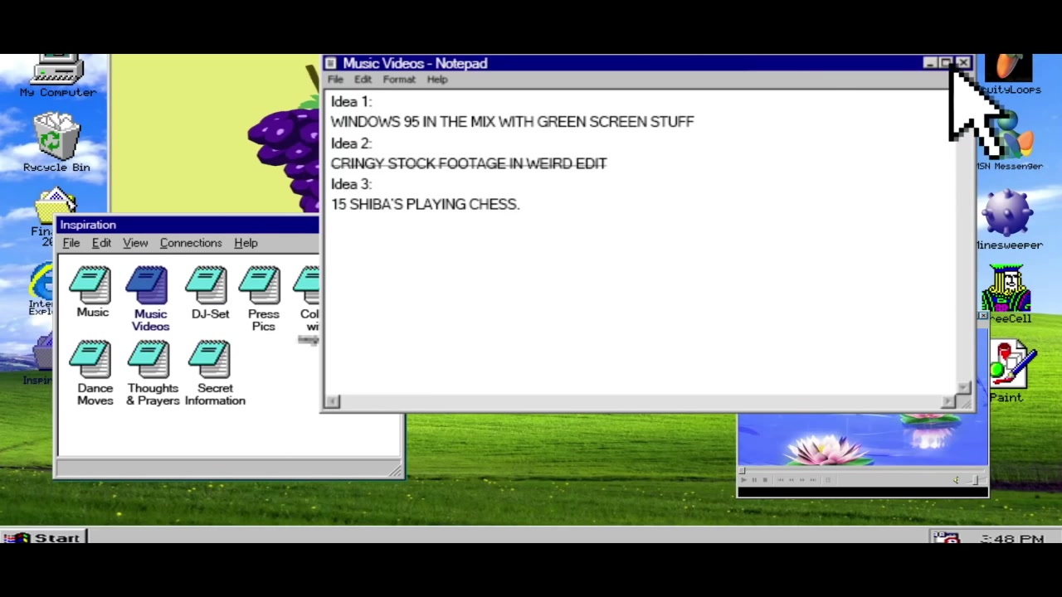Rewind the media player video
Image resolution: width=1062 pixels, height=597 pixels.
[792, 480]
